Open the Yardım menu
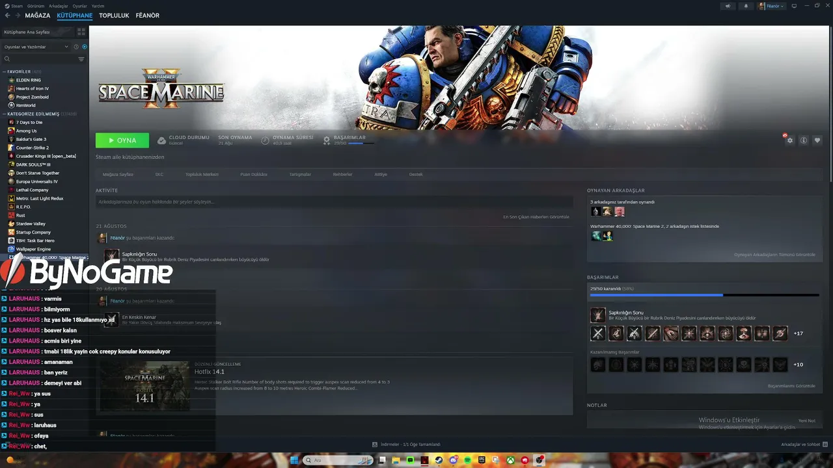This screenshot has height=468, width=833. pyautogui.click(x=98, y=6)
